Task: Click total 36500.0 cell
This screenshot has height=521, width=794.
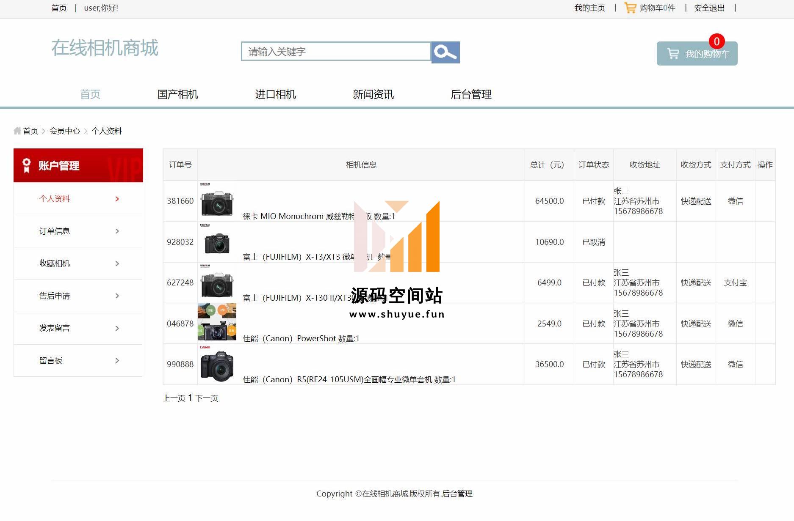Action: click(549, 364)
